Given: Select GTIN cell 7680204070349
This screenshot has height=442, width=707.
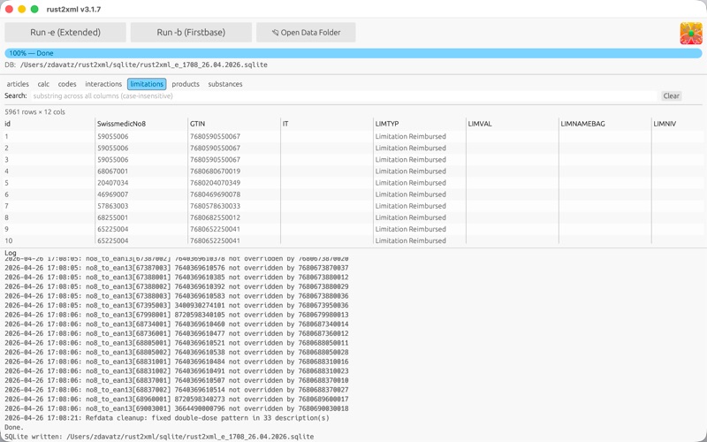Looking at the screenshot, I should pos(215,183).
